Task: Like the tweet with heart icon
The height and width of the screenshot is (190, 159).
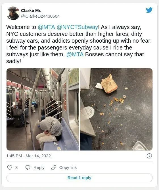Action: [10, 168]
